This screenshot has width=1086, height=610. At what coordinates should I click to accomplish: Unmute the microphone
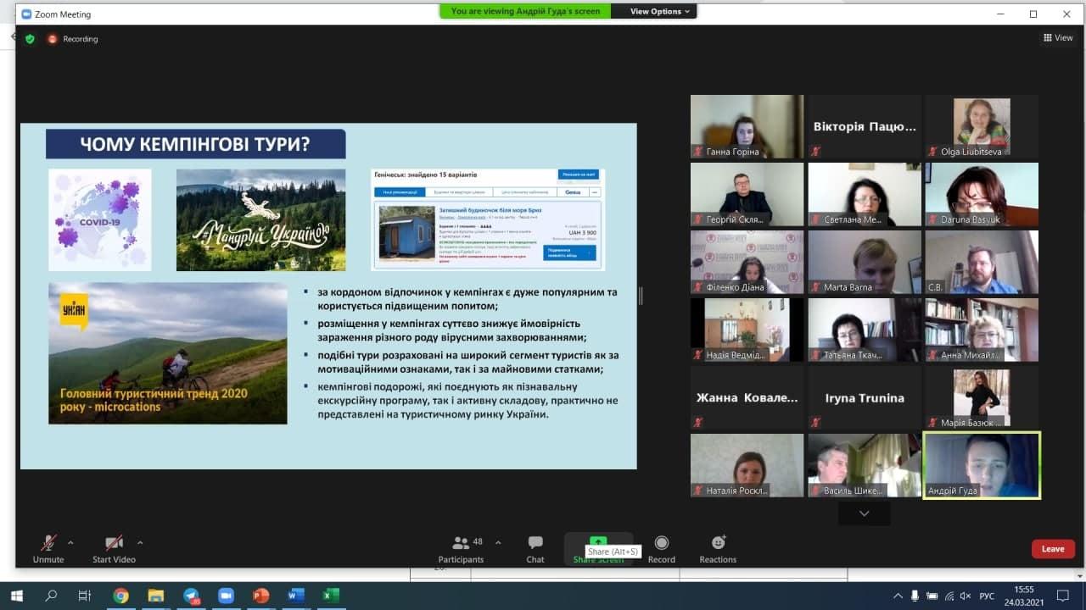pos(48,543)
